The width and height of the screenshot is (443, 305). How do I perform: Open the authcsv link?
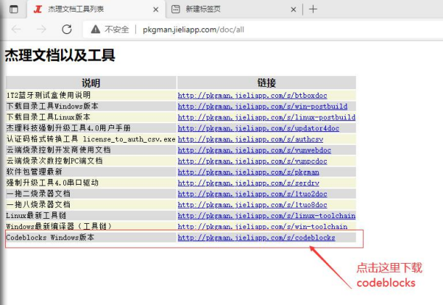(251, 139)
